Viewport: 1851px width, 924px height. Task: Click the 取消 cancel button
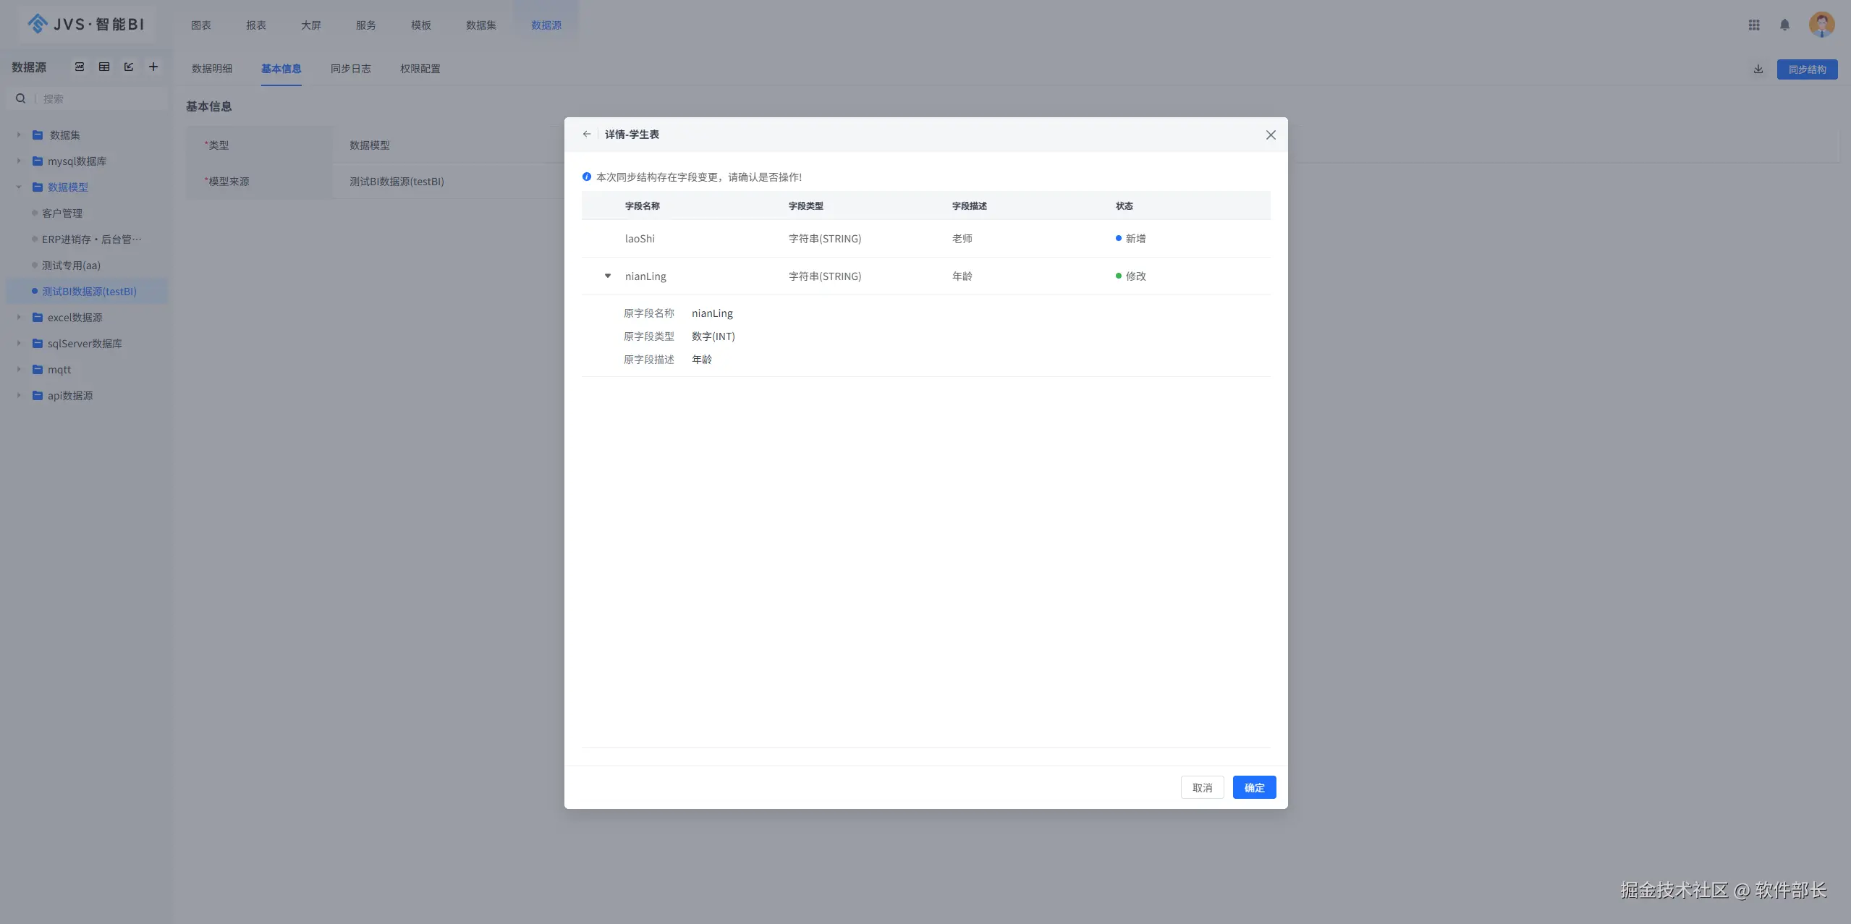coord(1202,787)
